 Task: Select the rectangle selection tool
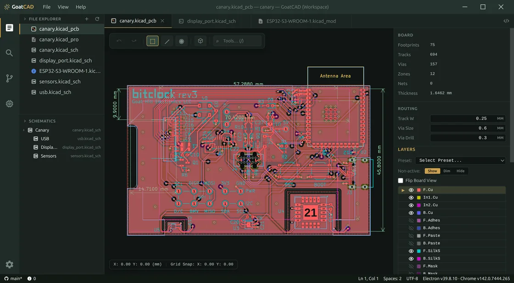(x=152, y=41)
